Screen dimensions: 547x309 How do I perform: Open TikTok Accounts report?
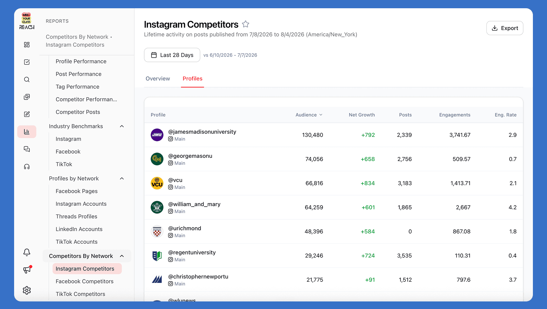click(x=77, y=242)
